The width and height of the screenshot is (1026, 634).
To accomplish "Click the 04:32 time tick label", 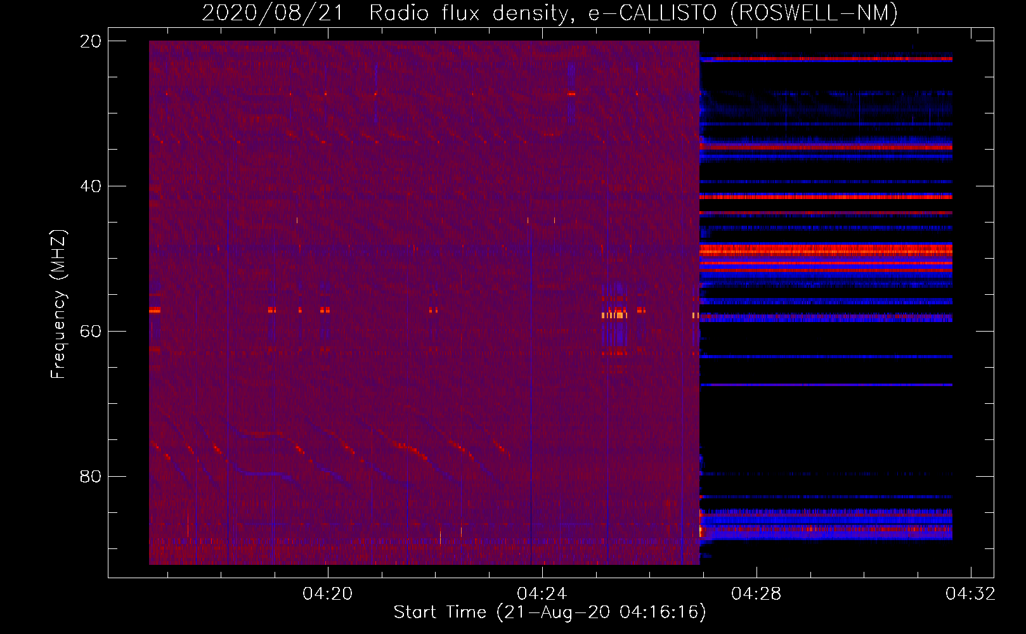I will click(x=971, y=594).
